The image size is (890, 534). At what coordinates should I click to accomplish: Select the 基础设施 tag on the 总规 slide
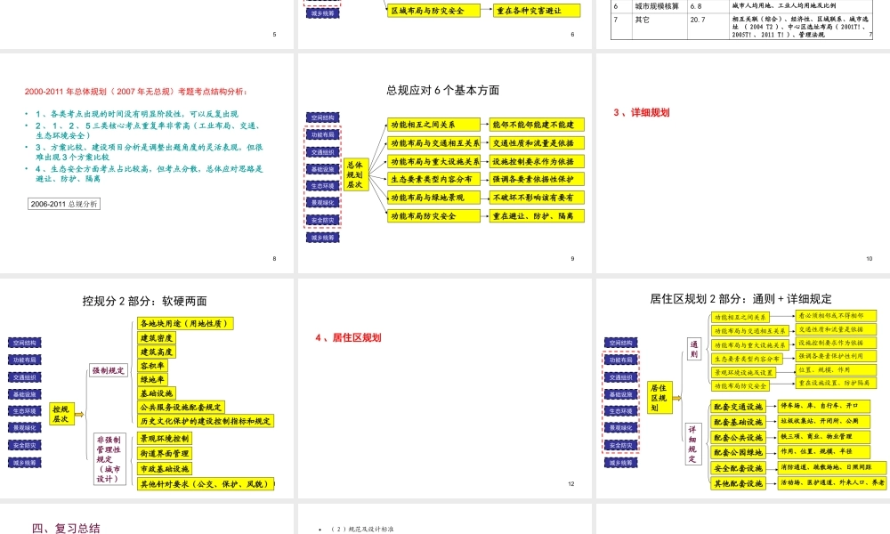click(x=323, y=168)
